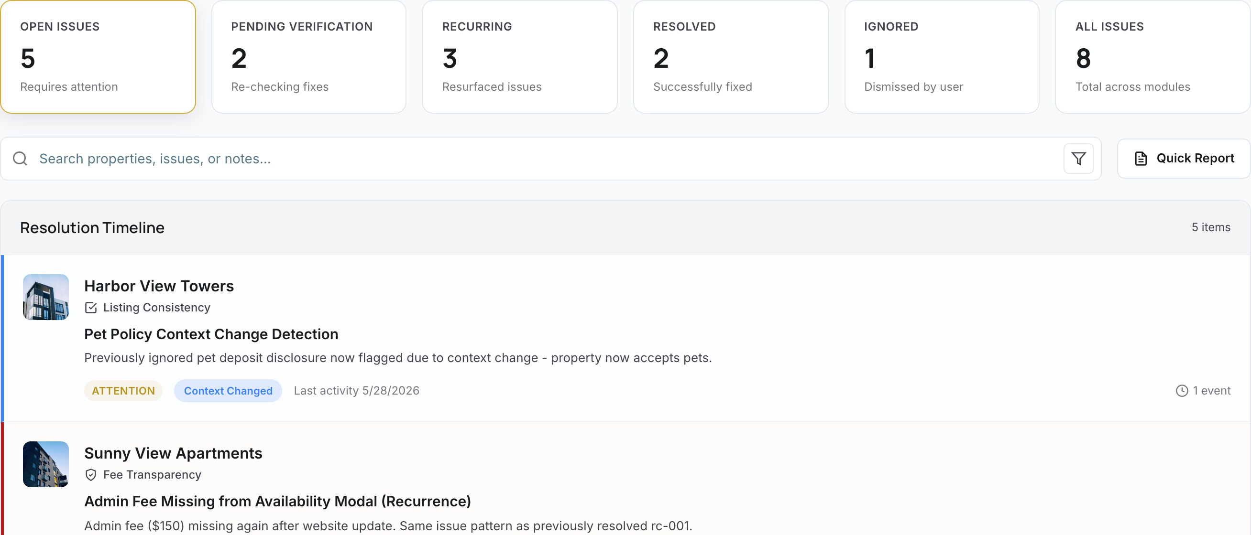1251x535 pixels.
Task: Click the search magnifier icon
Action: pos(20,159)
